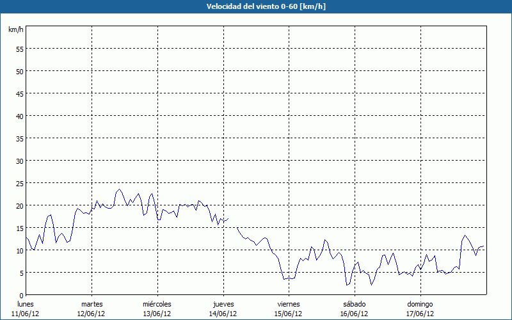Select the 'martes 12/06/12' date label

tap(92, 308)
